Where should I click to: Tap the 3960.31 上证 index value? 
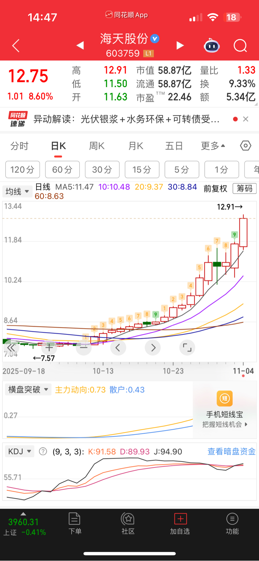24,522
